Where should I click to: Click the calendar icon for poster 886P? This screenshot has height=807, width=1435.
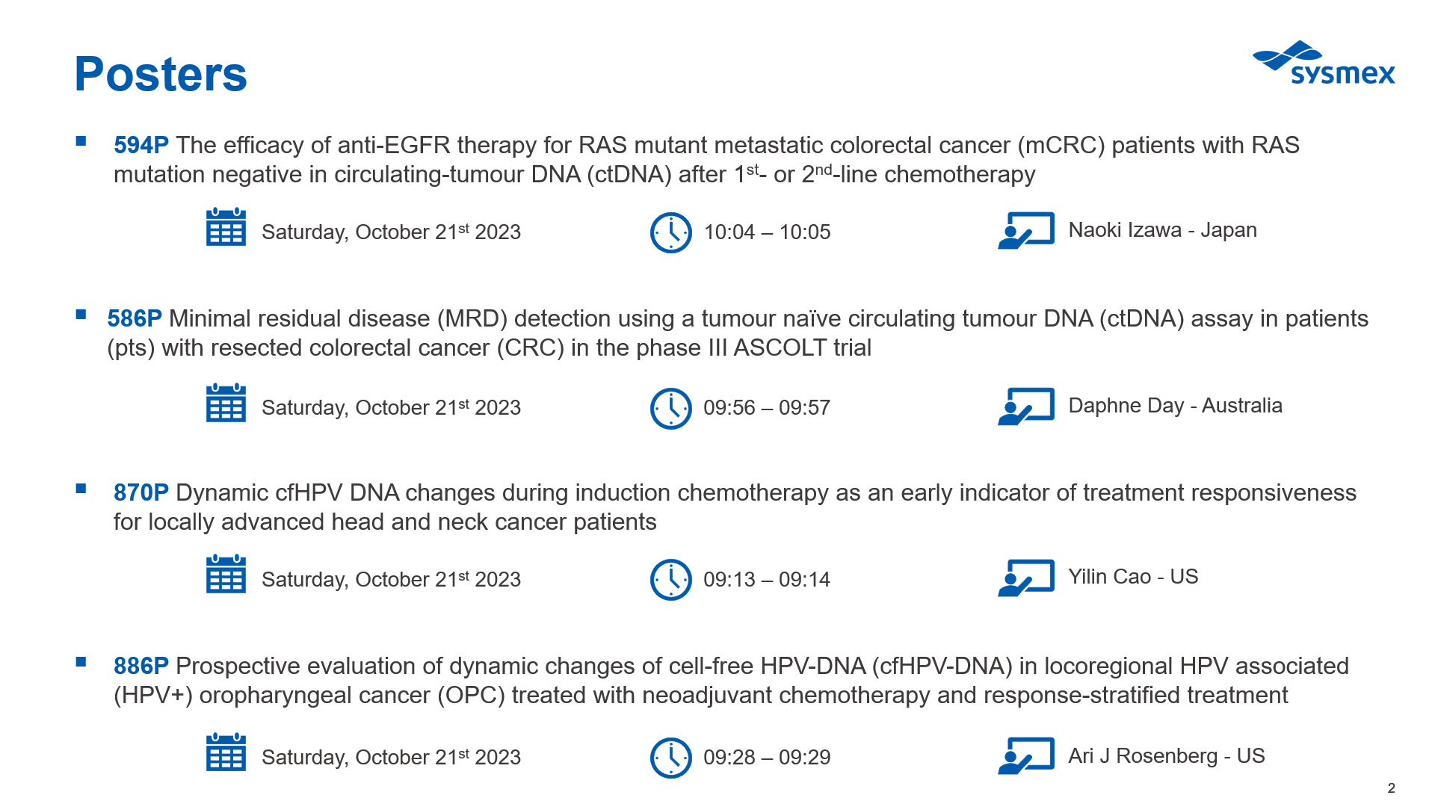point(226,752)
